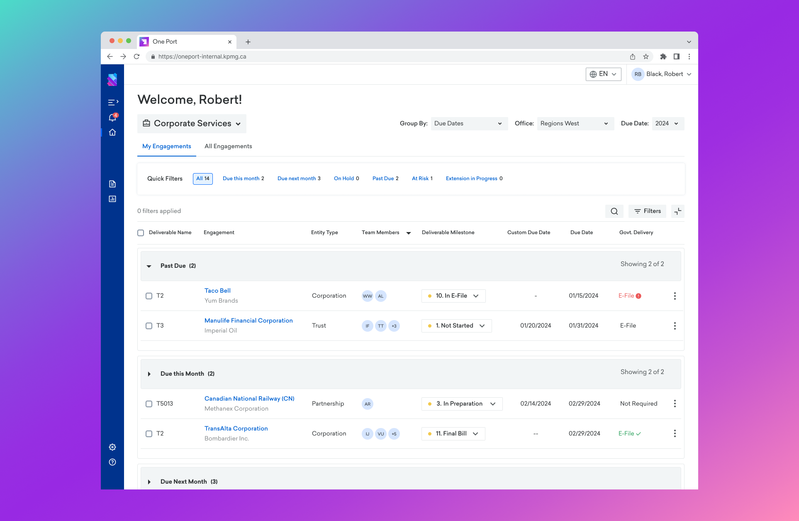Switch to the All Engagements tab
Screen dimensions: 799x521
(228, 146)
